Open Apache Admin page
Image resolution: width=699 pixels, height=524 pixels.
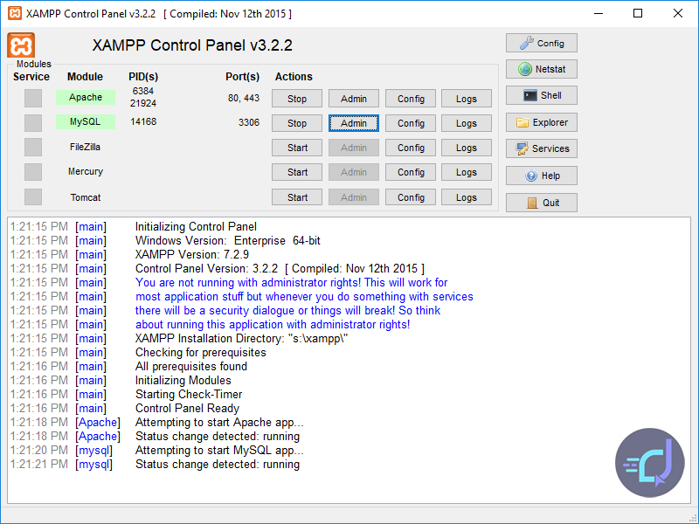click(354, 99)
